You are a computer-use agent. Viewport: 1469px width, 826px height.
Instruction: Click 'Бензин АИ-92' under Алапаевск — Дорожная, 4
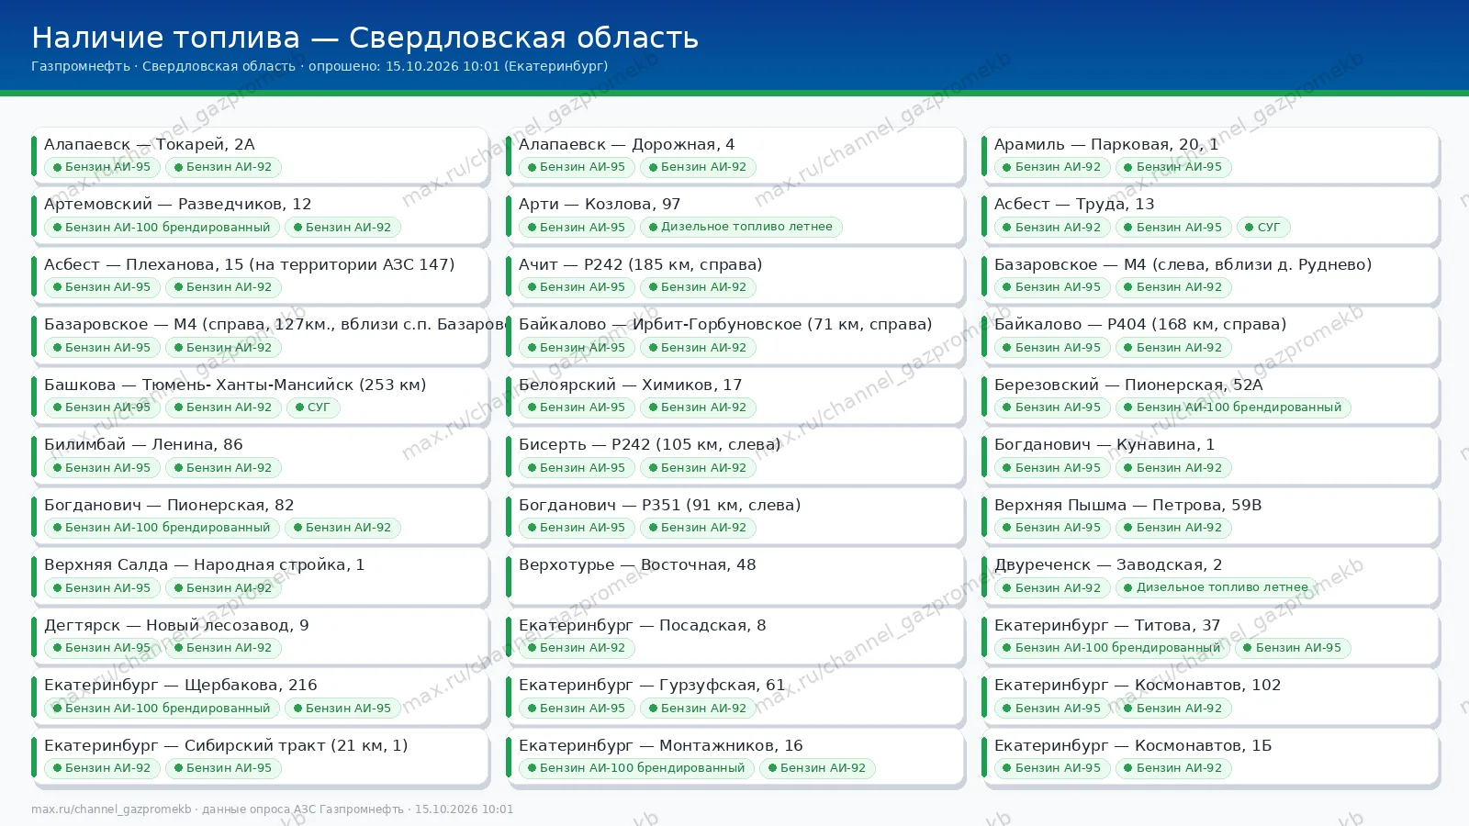coord(698,167)
